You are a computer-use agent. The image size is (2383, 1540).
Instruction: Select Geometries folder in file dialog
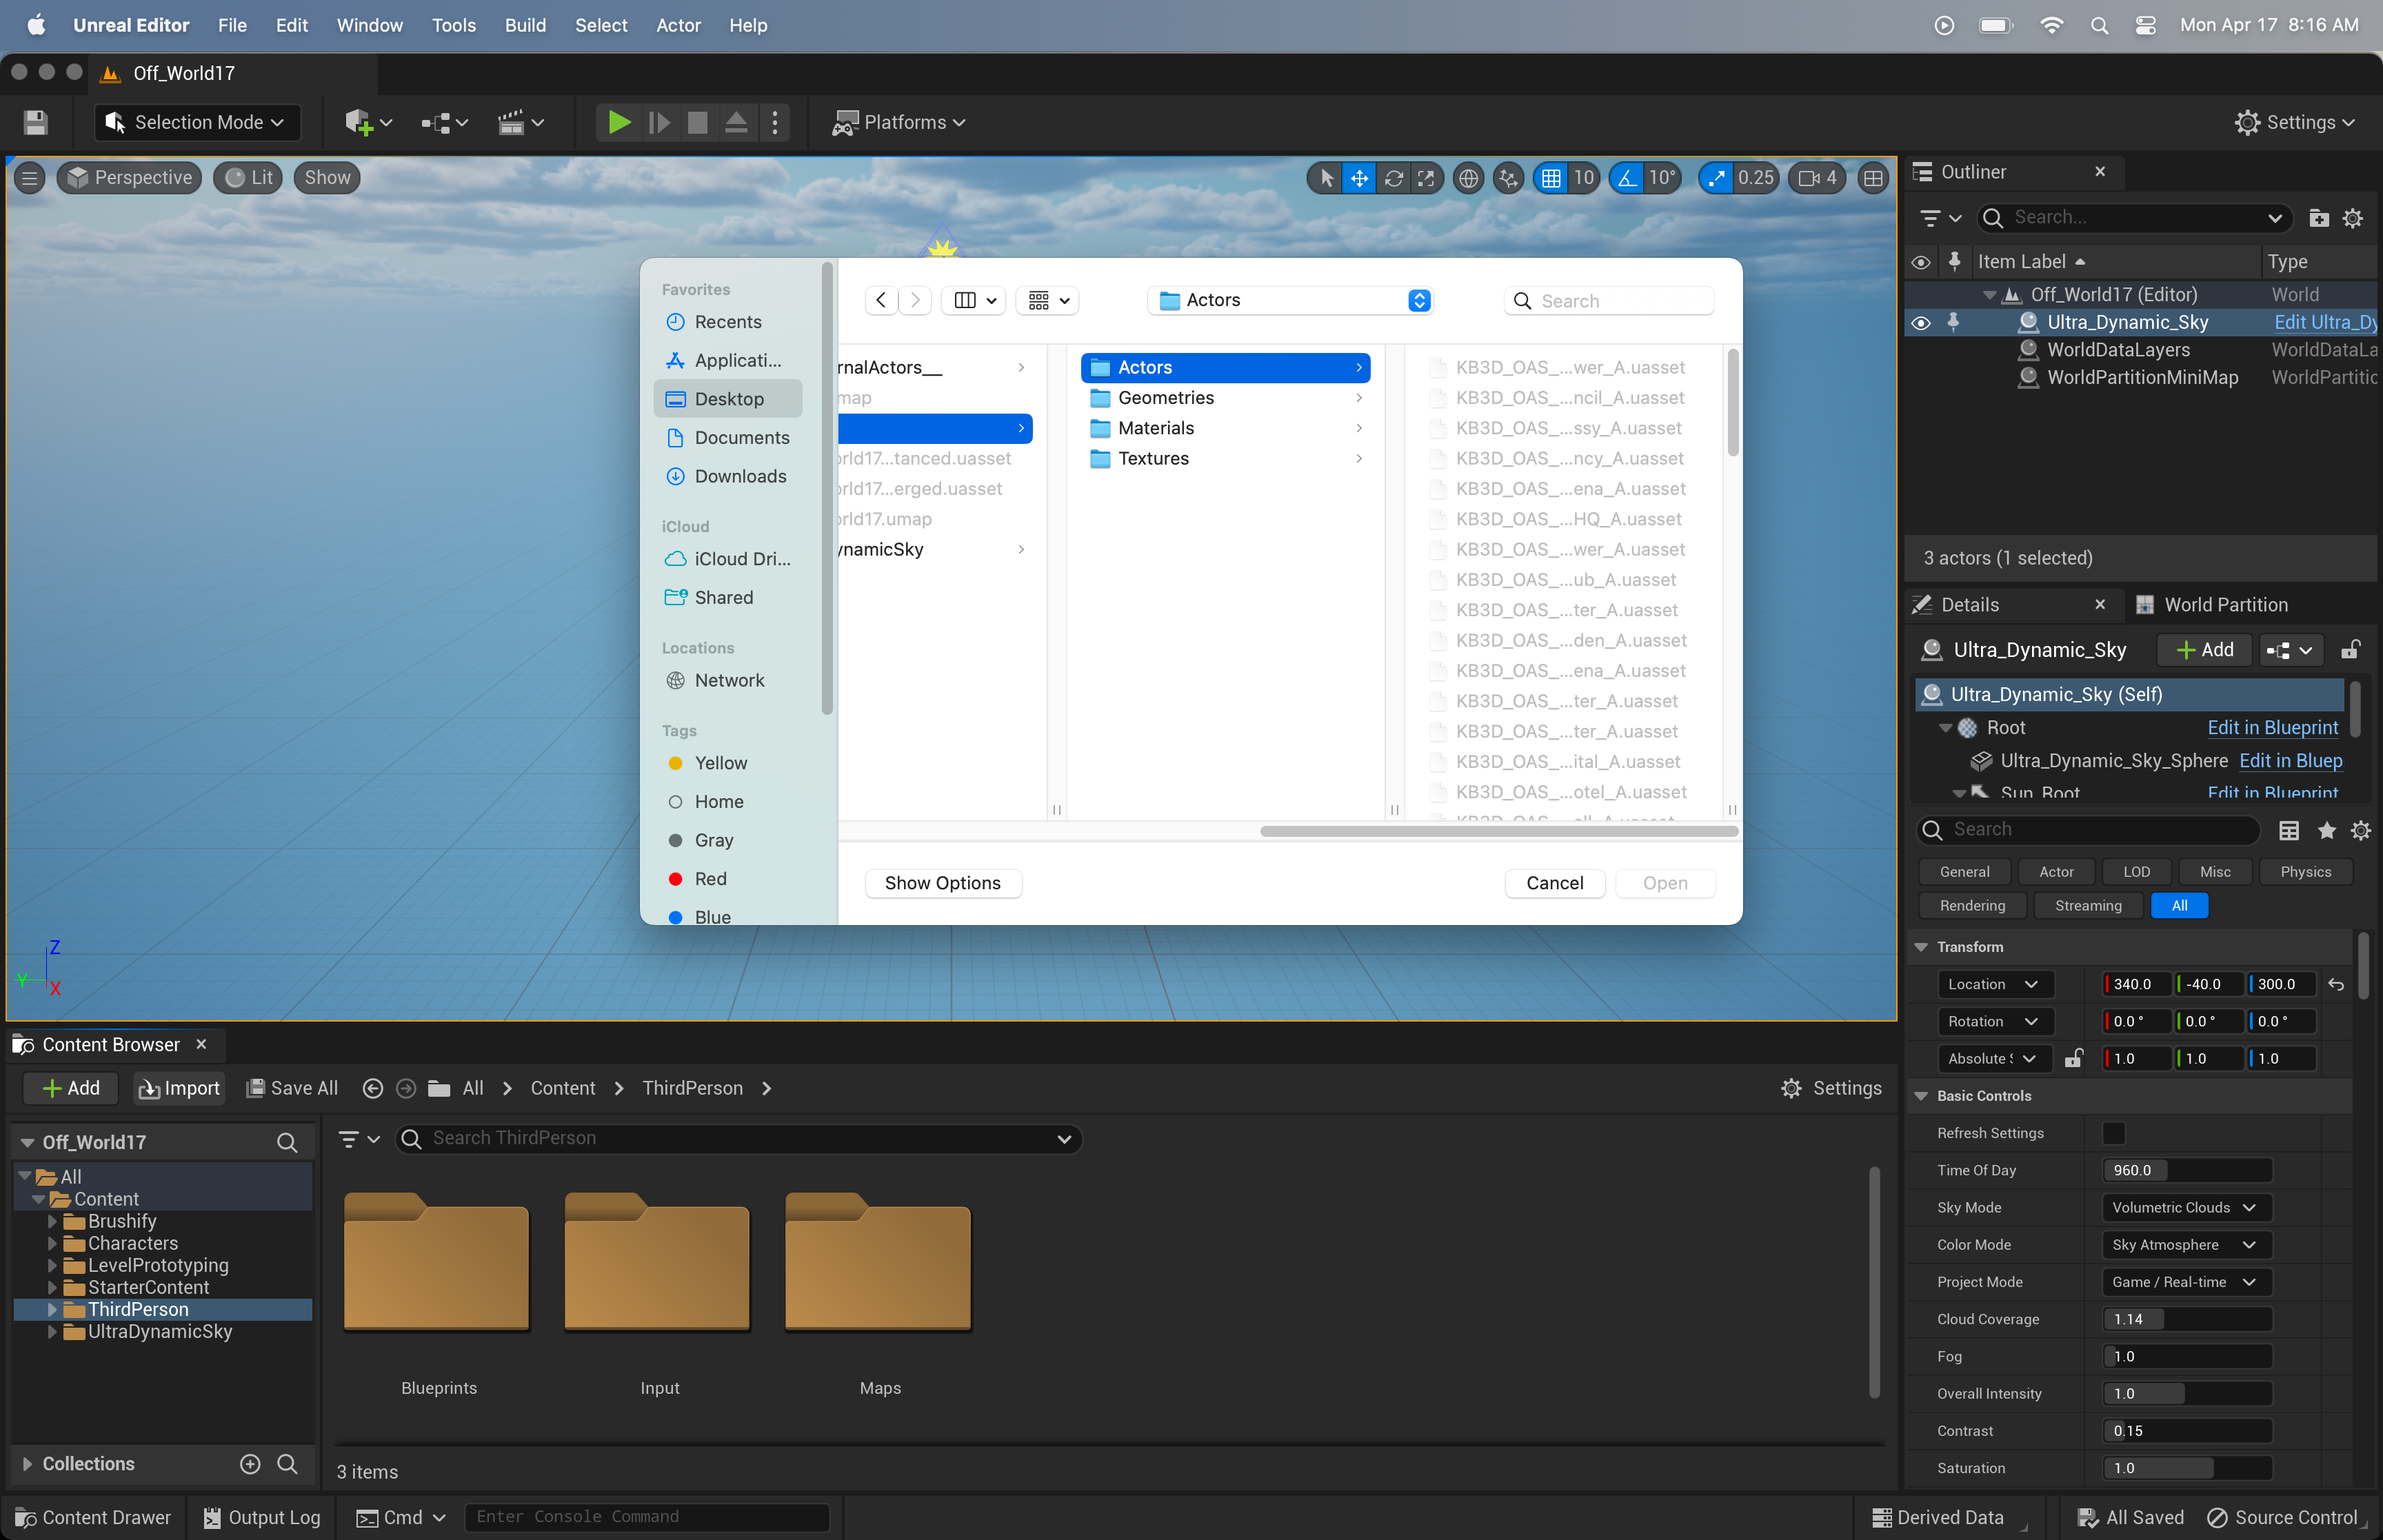(x=1225, y=398)
